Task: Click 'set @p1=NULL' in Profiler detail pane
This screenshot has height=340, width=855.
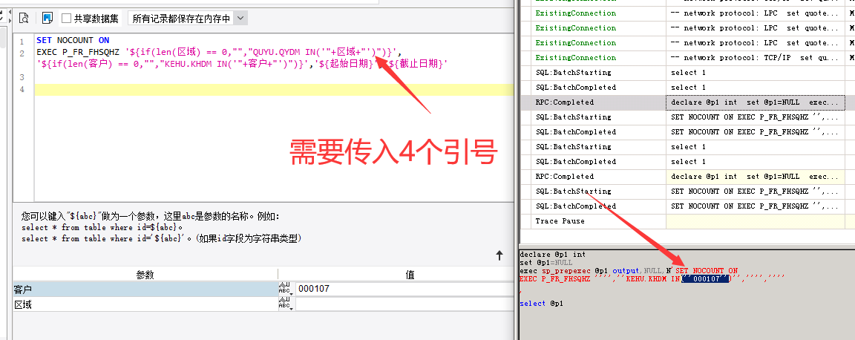Action: (546, 263)
